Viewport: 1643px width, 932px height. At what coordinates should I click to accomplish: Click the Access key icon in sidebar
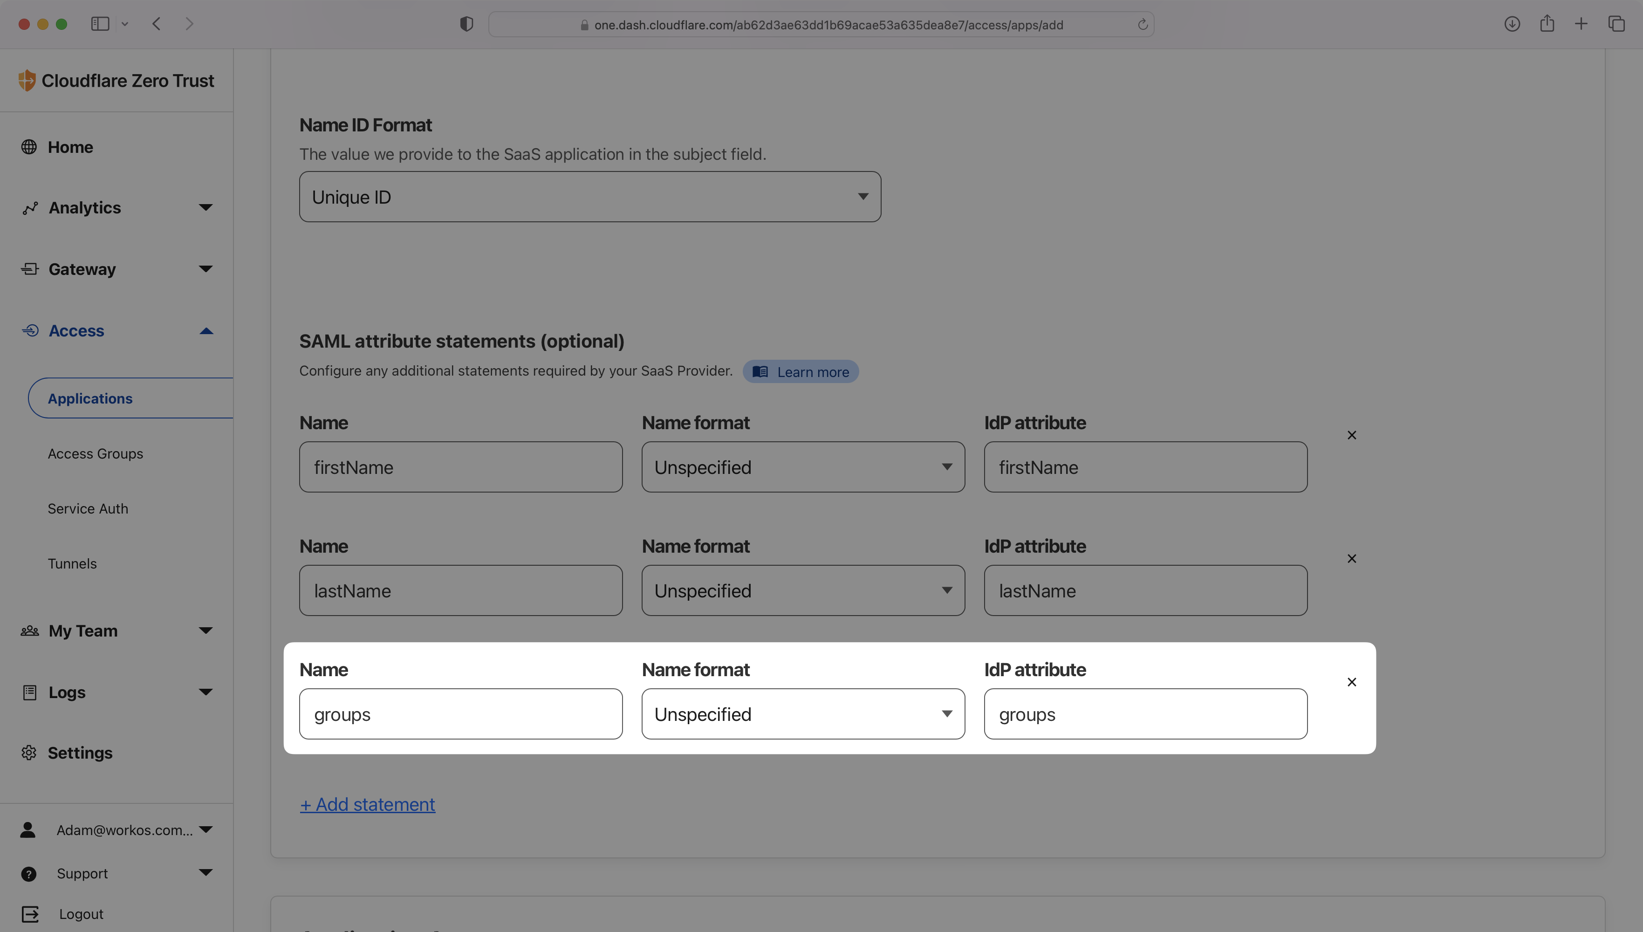(29, 330)
